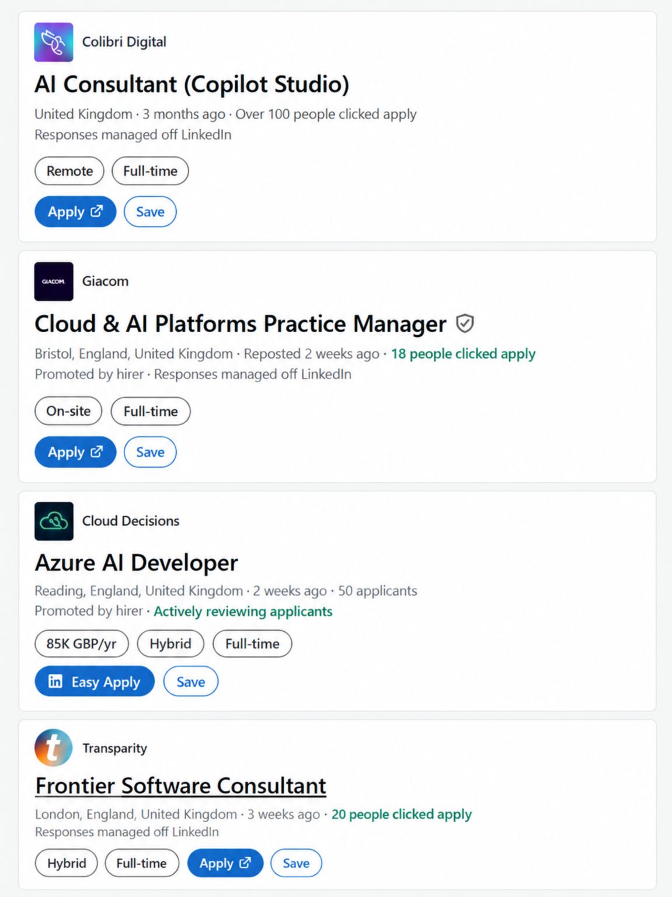Apply to the AI Consultant (Copilot Studio) job

[75, 211]
